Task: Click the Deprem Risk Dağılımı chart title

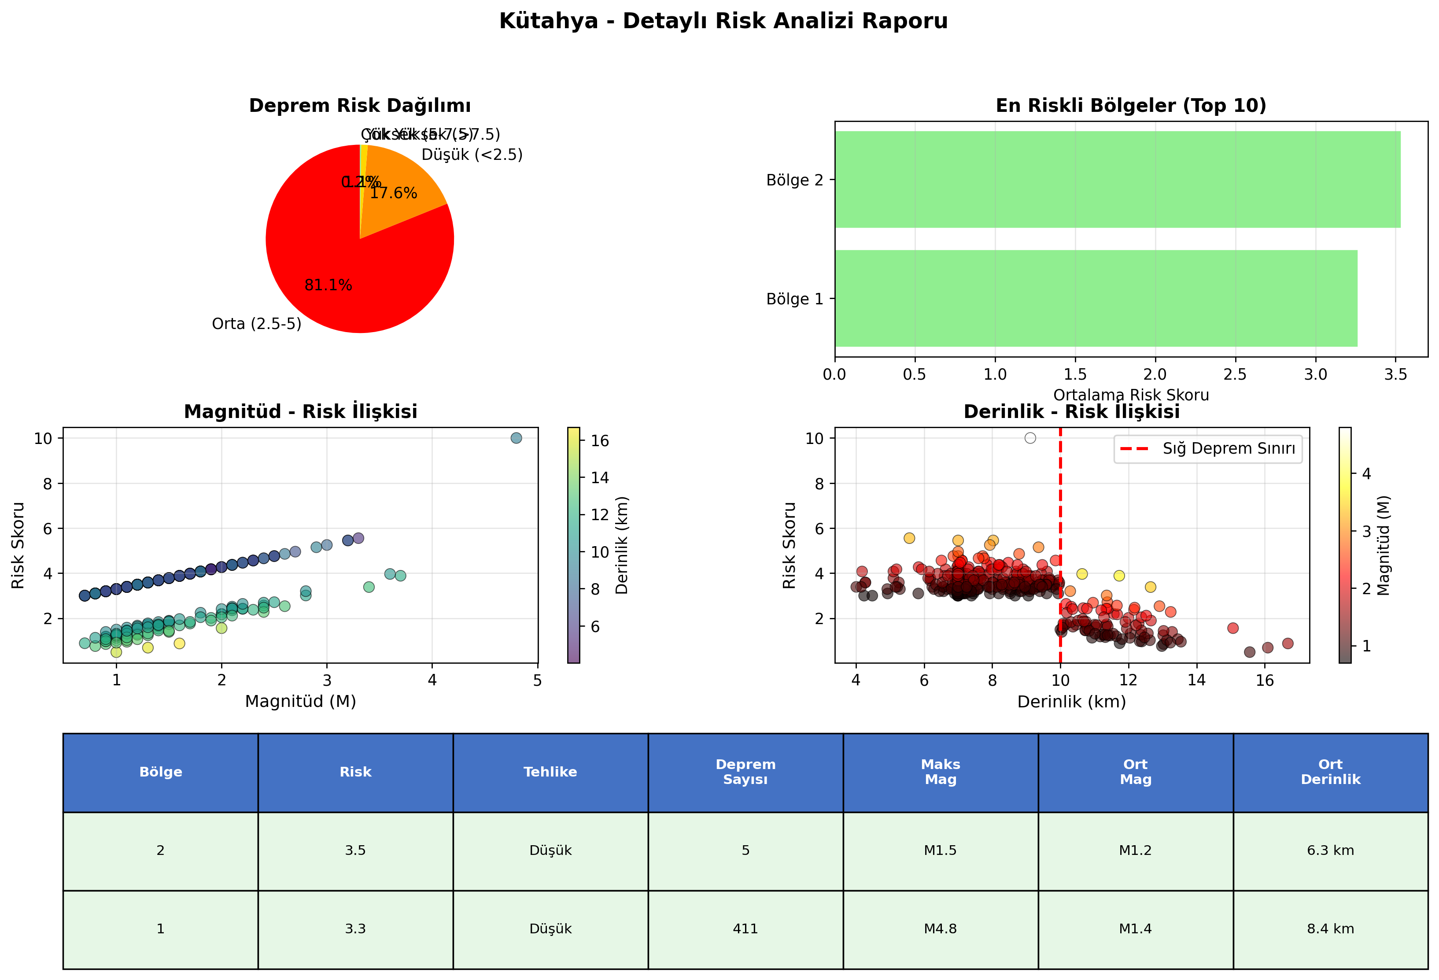Action: pyautogui.click(x=360, y=105)
